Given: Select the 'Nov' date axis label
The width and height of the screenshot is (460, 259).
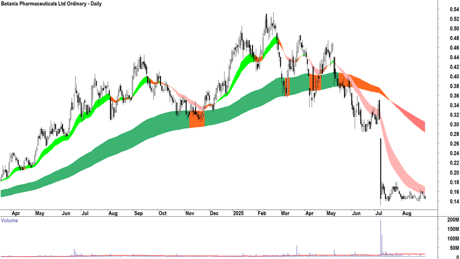Looking at the screenshot, I should [x=190, y=213].
